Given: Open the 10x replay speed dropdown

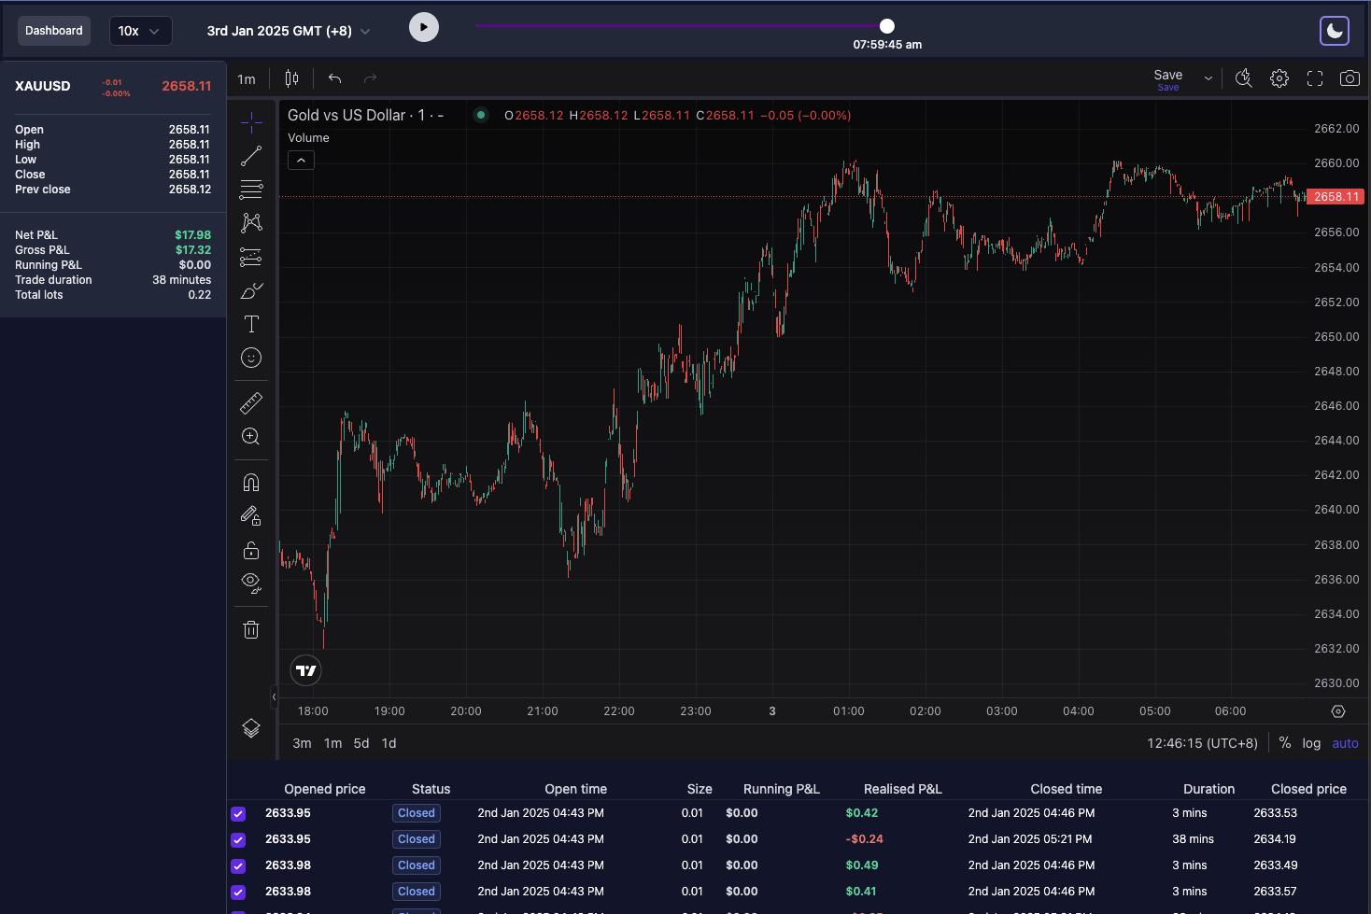Looking at the screenshot, I should 140,31.
